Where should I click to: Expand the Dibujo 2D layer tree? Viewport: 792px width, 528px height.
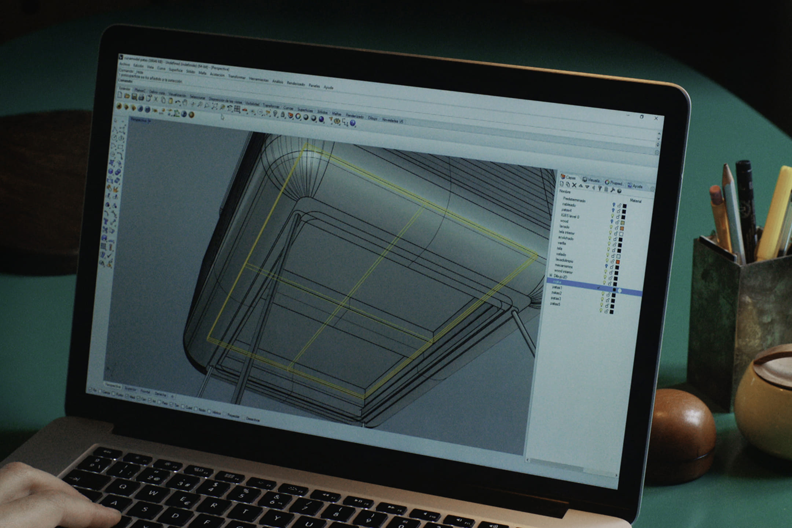tap(550, 275)
